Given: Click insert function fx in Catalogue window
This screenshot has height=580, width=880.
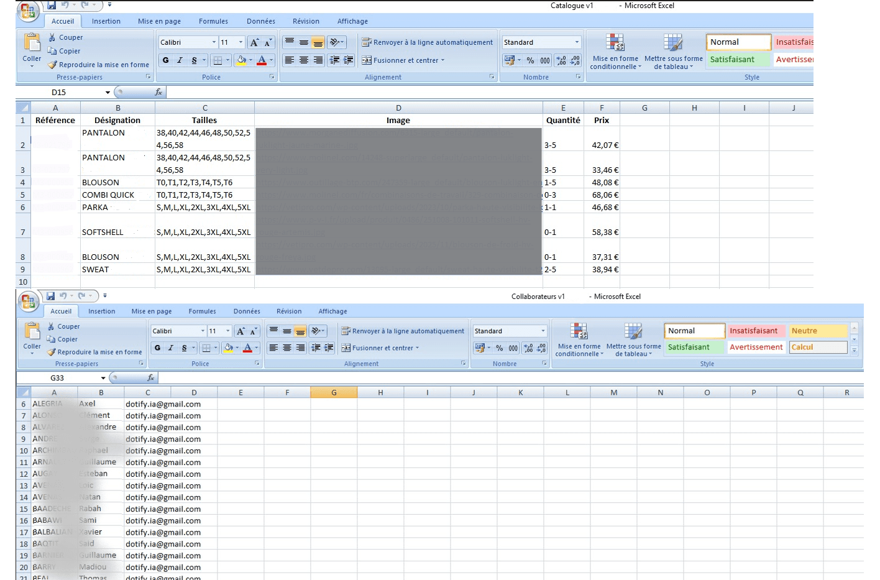Looking at the screenshot, I should point(158,92).
